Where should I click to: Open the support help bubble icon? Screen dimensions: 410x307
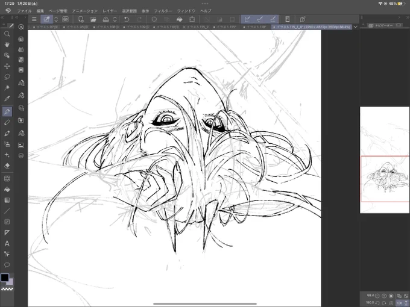[303, 19]
